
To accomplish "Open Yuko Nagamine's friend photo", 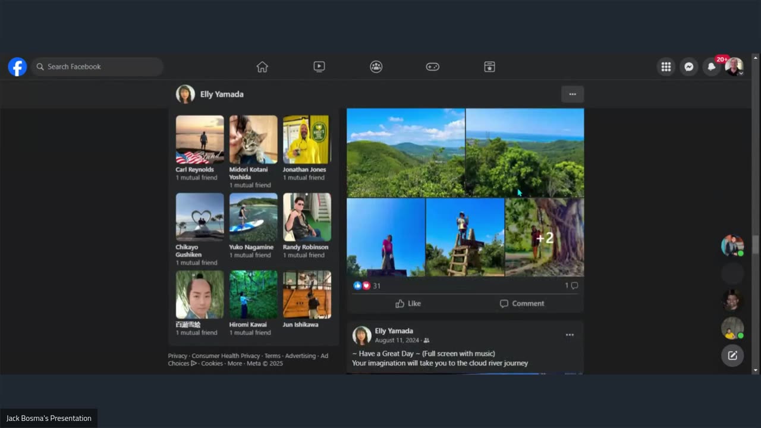I will click(x=253, y=217).
